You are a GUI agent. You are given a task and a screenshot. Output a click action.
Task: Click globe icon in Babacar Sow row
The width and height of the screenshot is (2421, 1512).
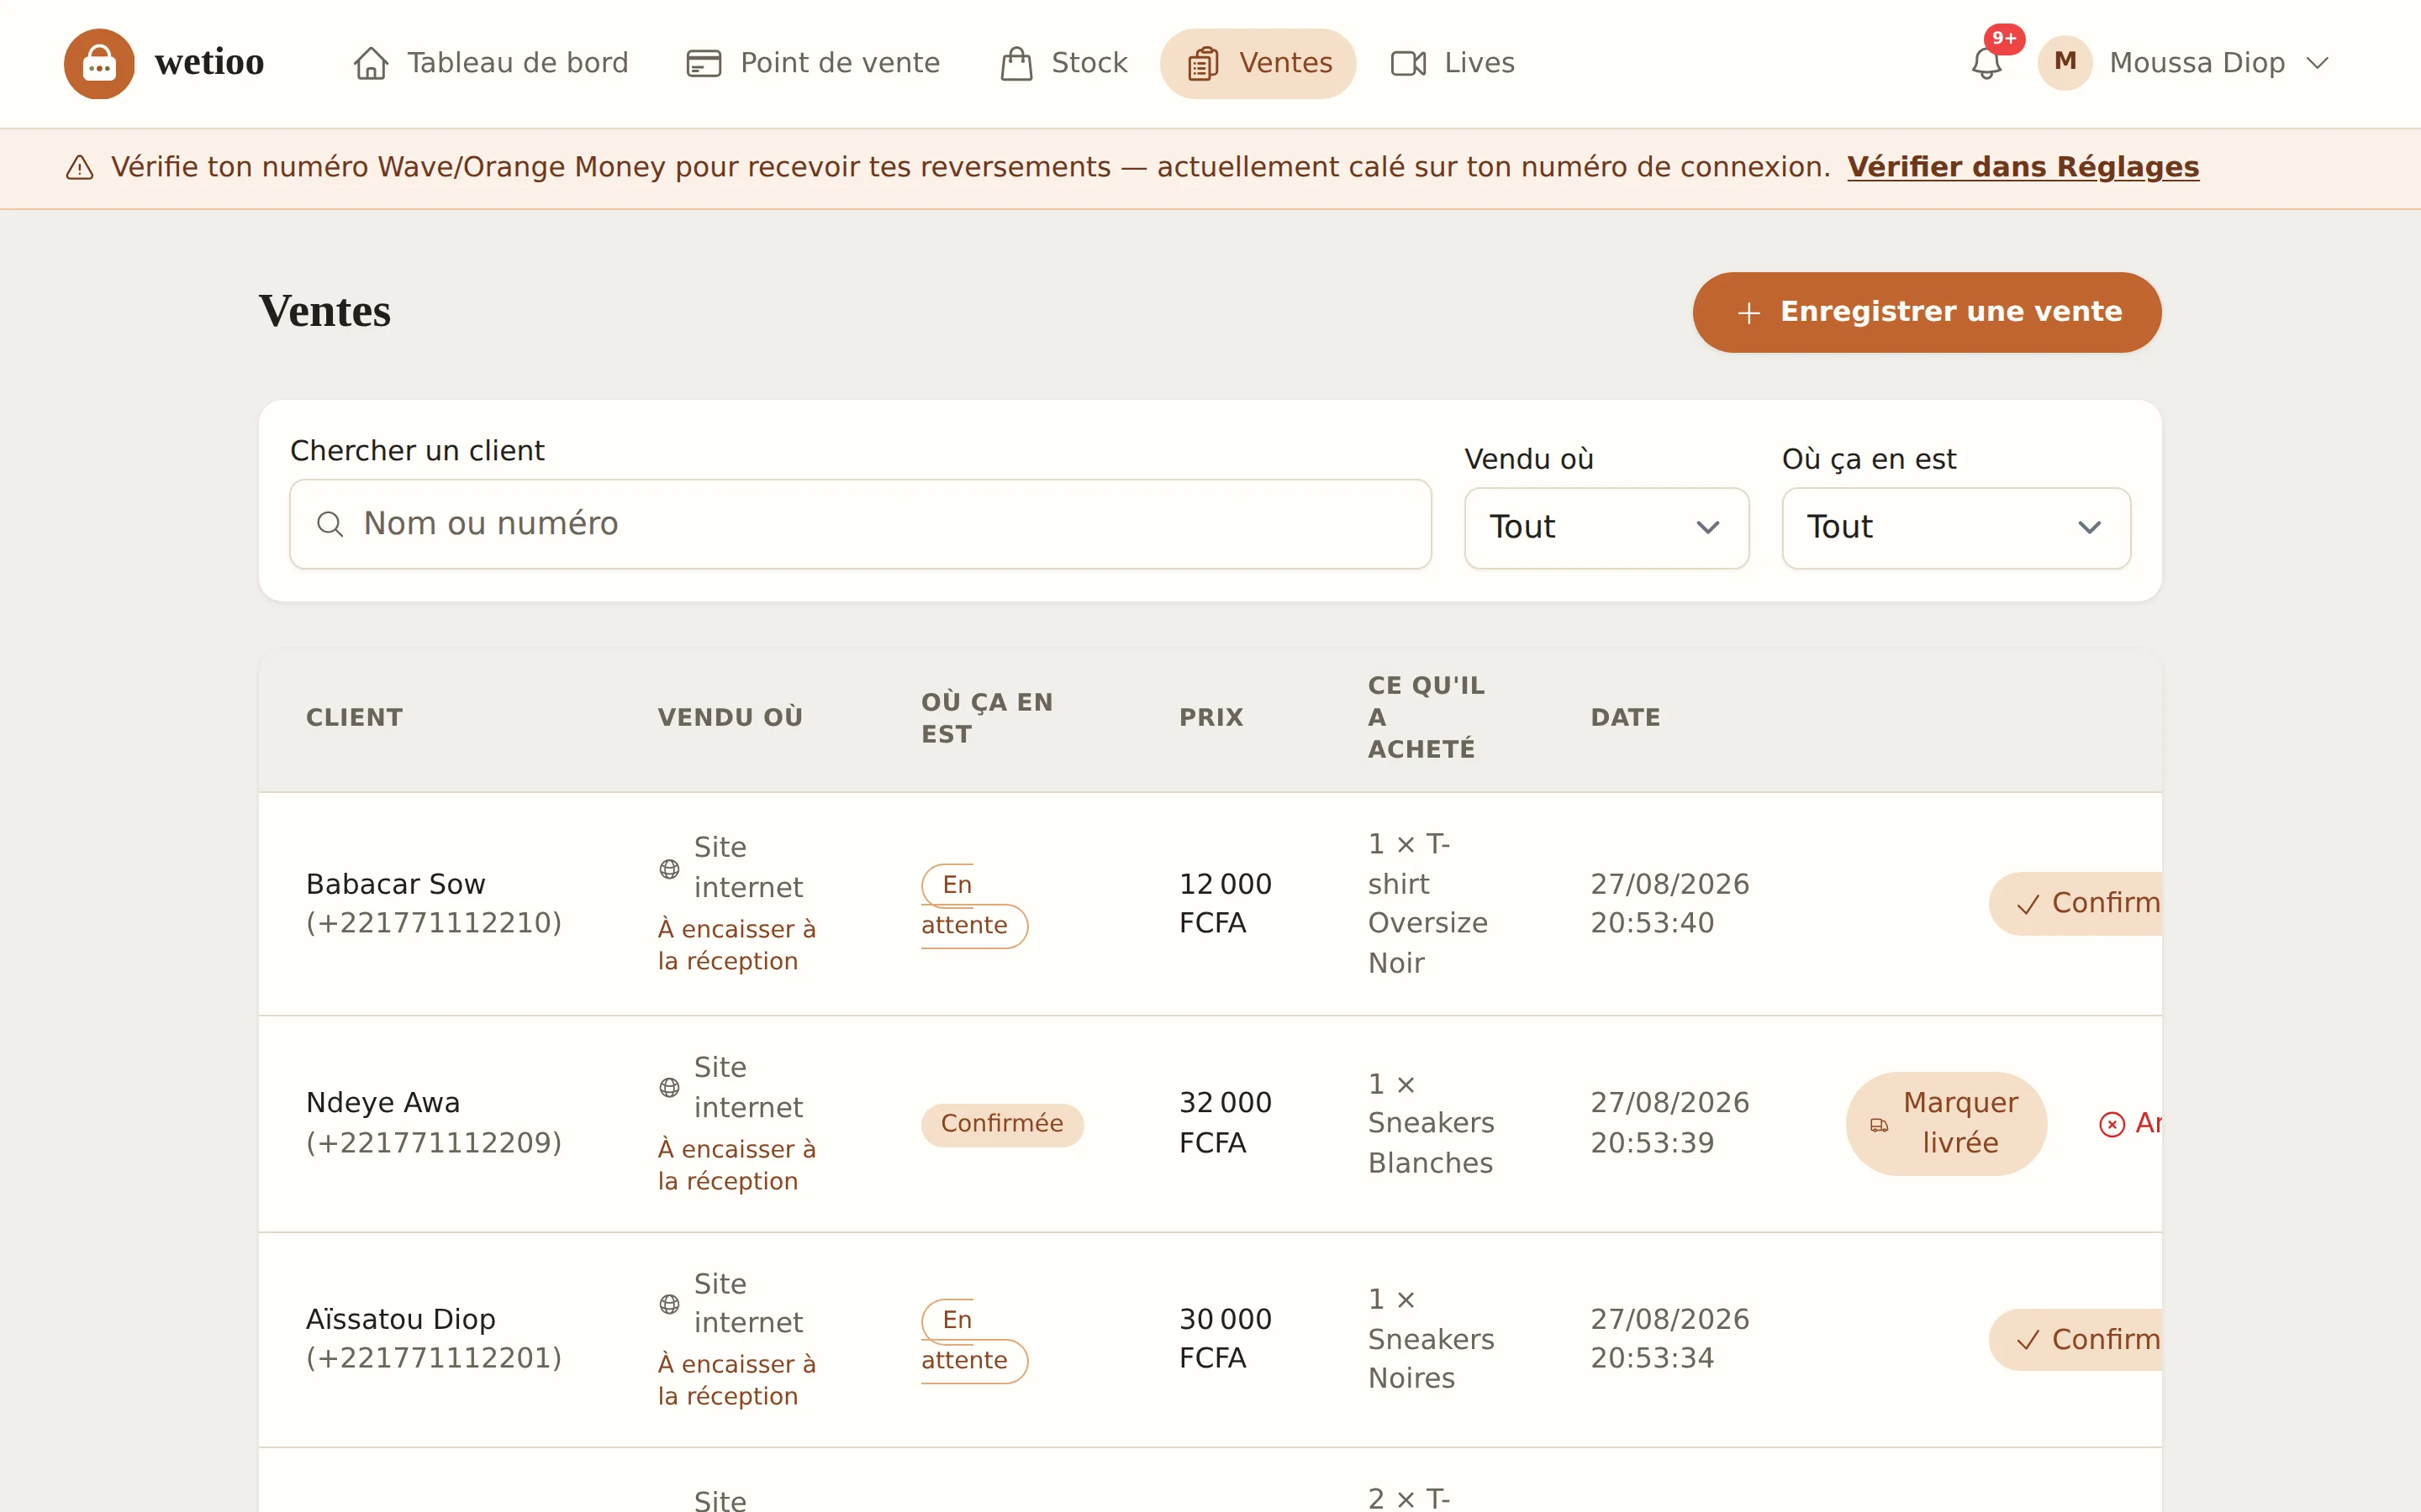point(669,868)
